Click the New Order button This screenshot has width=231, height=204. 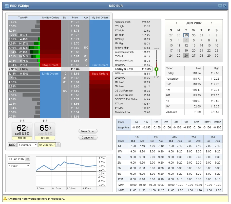[x=88, y=131]
